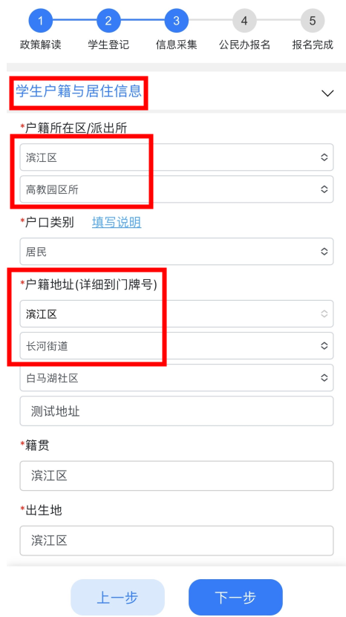Go back with the 上一步 button
Image resolution: width=346 pixels, height=617 pixels.
coord(118,598)
